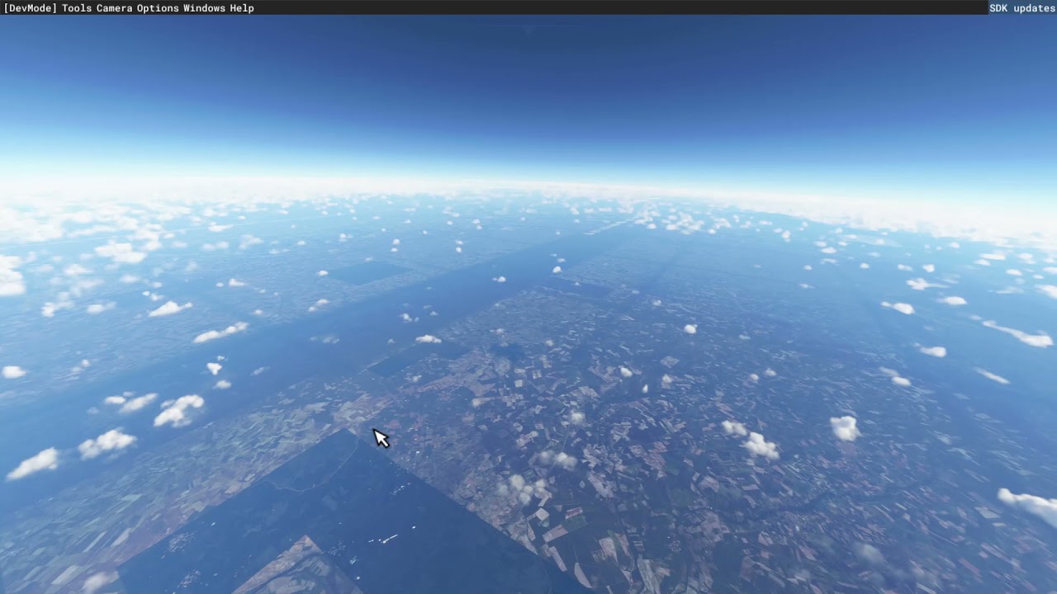1057x594 pixels.
Task: Click the SDK updates notification
Action: [1022, 8]
